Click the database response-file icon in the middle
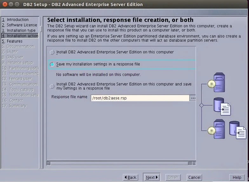Screen dimensions: 249x182 222,106
